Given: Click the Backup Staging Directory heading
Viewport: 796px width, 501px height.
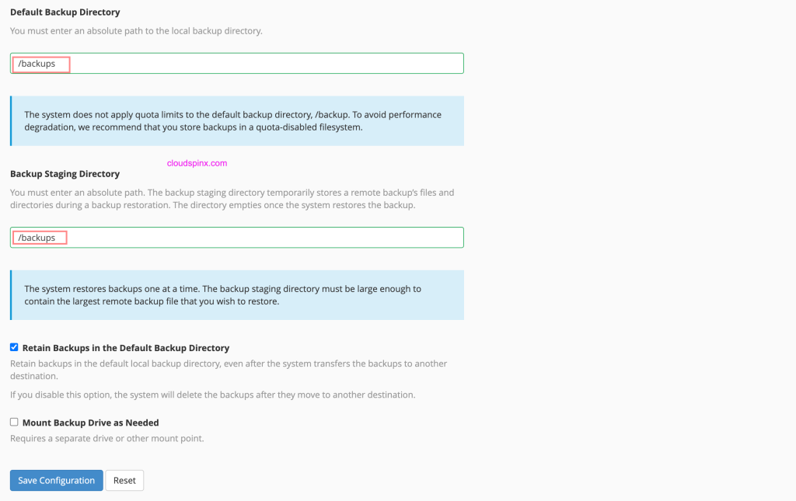Looking at the screenshot, I should click(65, 174).
